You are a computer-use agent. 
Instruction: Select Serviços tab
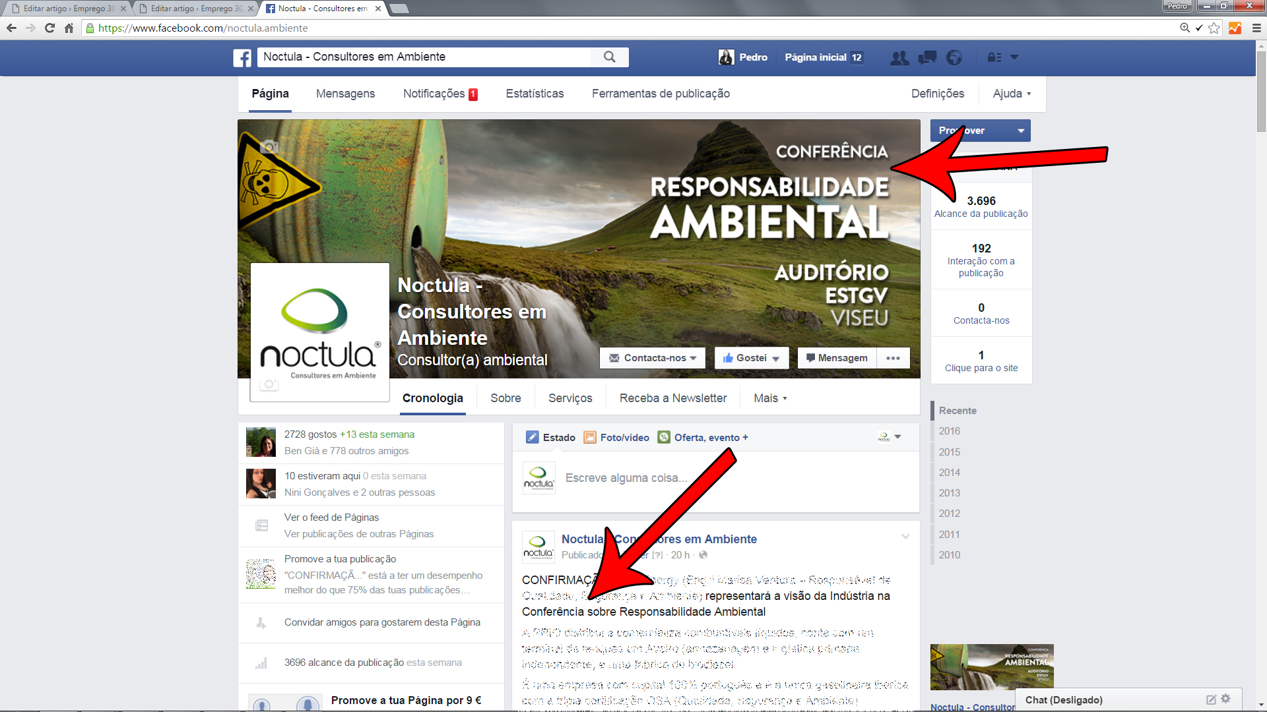[570, 398]
